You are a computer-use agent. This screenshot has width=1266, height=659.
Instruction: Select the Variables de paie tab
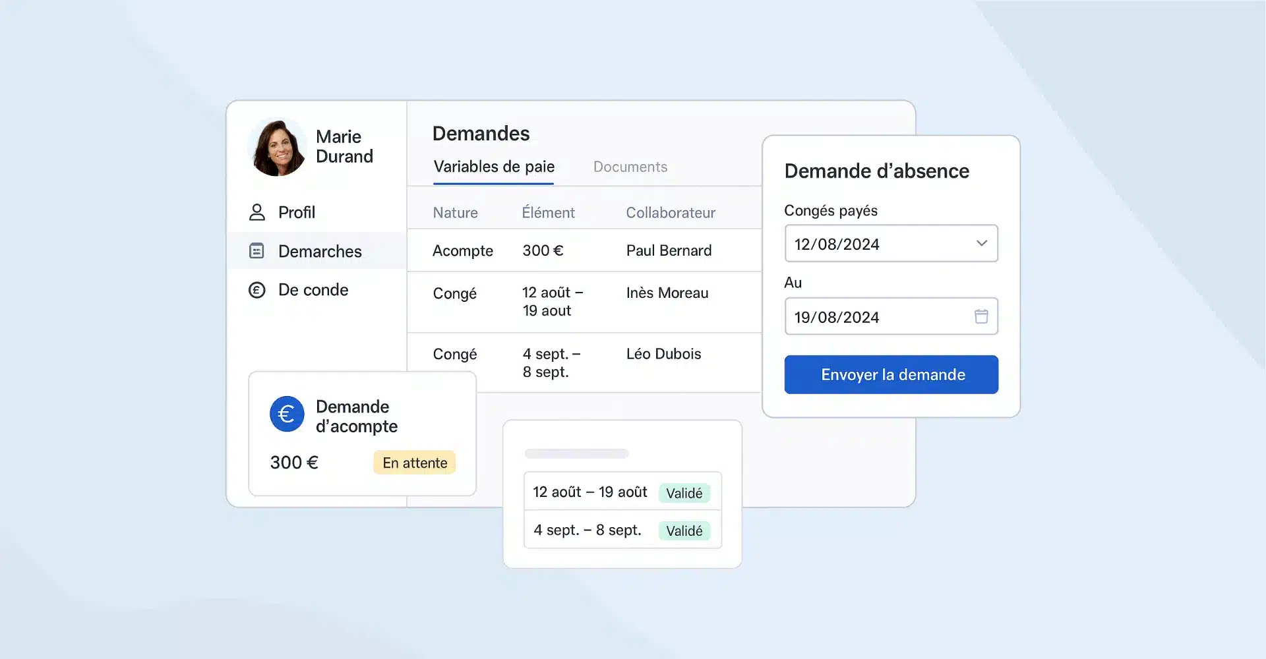coord(493,167)
